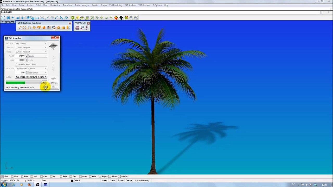Open the Format dropdown in VSR Snapshot
Image resolution: width=333 pixels, height=187 pixels.
(x=31, y=52)
